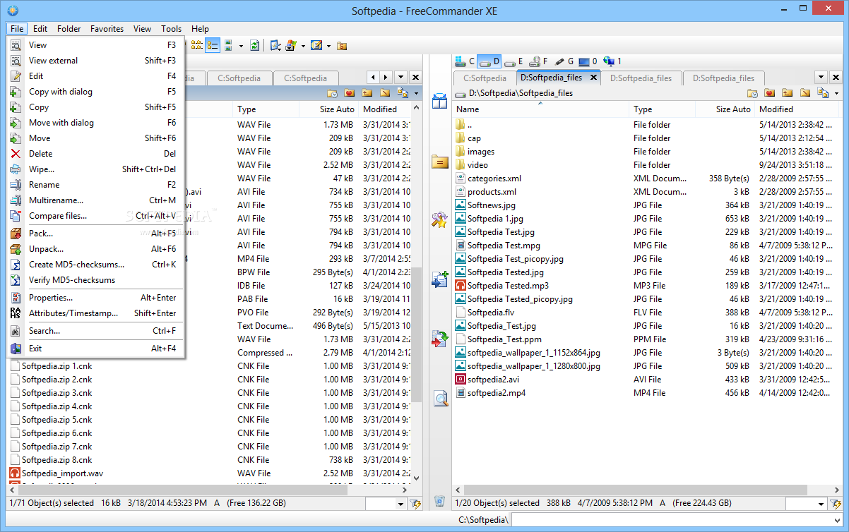Image resolution: width=849 pixels, height=532 pixels.
Task: Click magnifier document icon in splitter bar
Action: point(440,398)
